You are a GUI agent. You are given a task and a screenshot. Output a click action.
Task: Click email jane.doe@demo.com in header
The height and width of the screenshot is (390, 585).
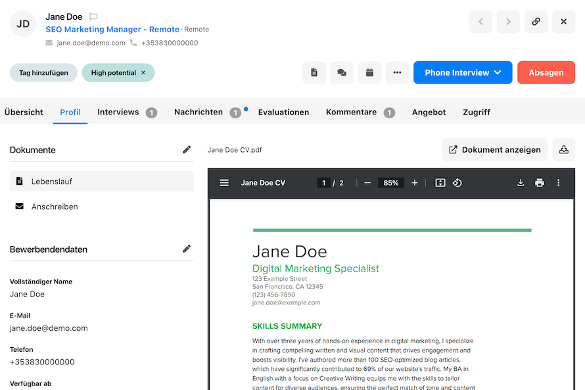91,43
